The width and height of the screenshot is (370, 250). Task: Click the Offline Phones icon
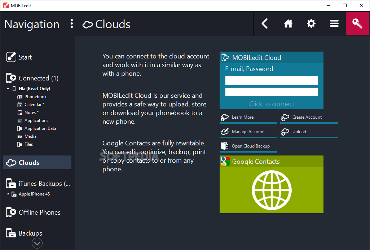coord(11,212)
